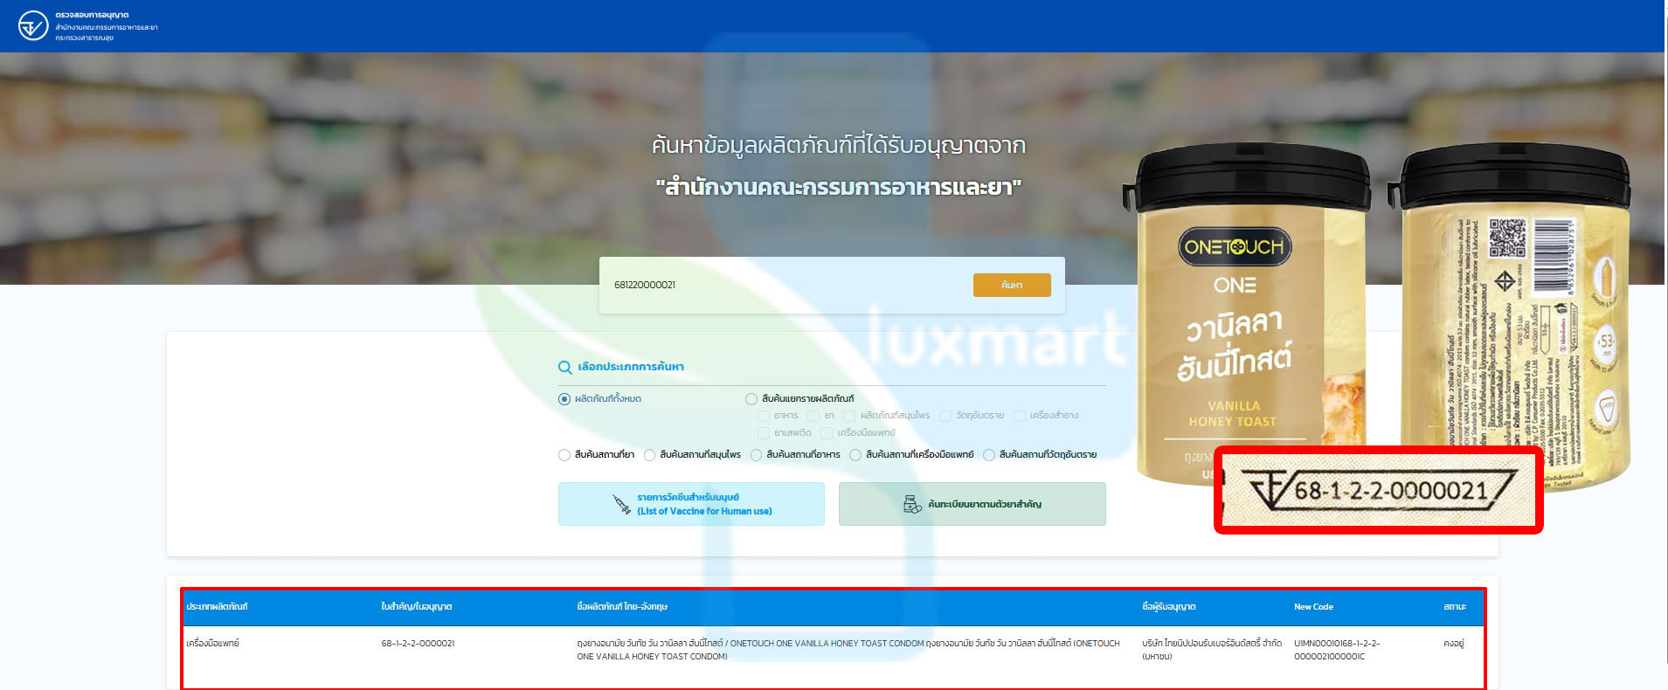Click license number 68-1-2-2-0000021 in results row

(x=418, y=644)
